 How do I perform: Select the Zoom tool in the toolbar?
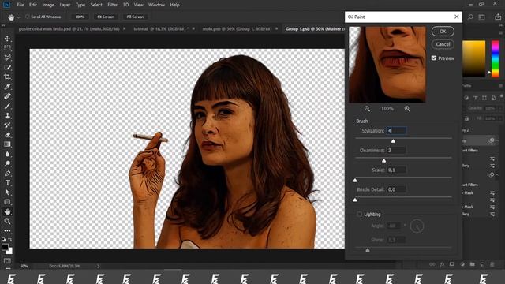click(x=7, y=221)
